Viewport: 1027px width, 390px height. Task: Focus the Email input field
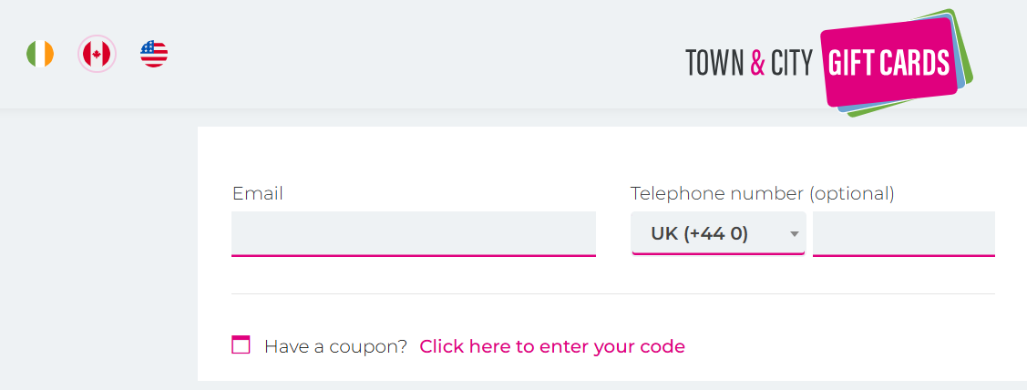[x=414, y=233]
